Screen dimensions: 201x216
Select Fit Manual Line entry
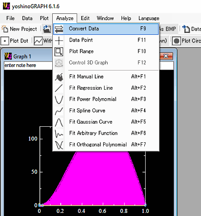106,77
